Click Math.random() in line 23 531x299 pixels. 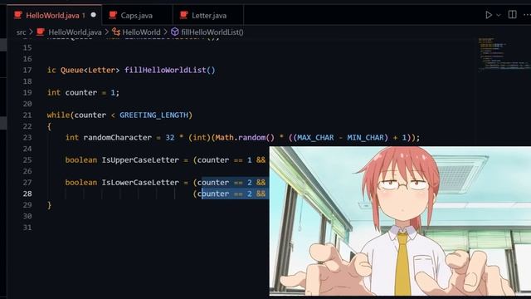pyautogui.click(x=245, y=138)
